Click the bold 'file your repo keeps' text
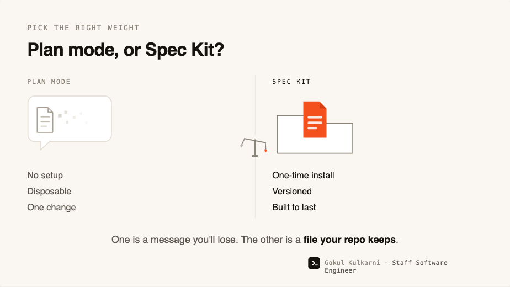Viewport: 510px width, 287px height. [x=349, y=240]
